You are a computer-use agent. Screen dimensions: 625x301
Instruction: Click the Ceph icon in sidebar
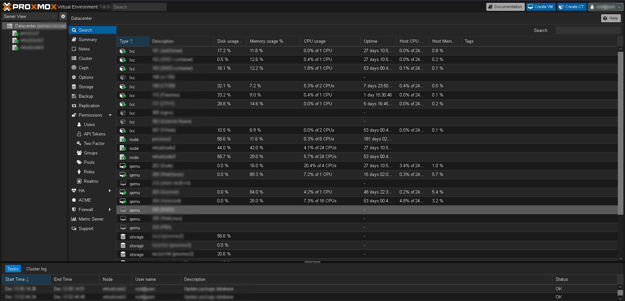[x=74, y=68]
